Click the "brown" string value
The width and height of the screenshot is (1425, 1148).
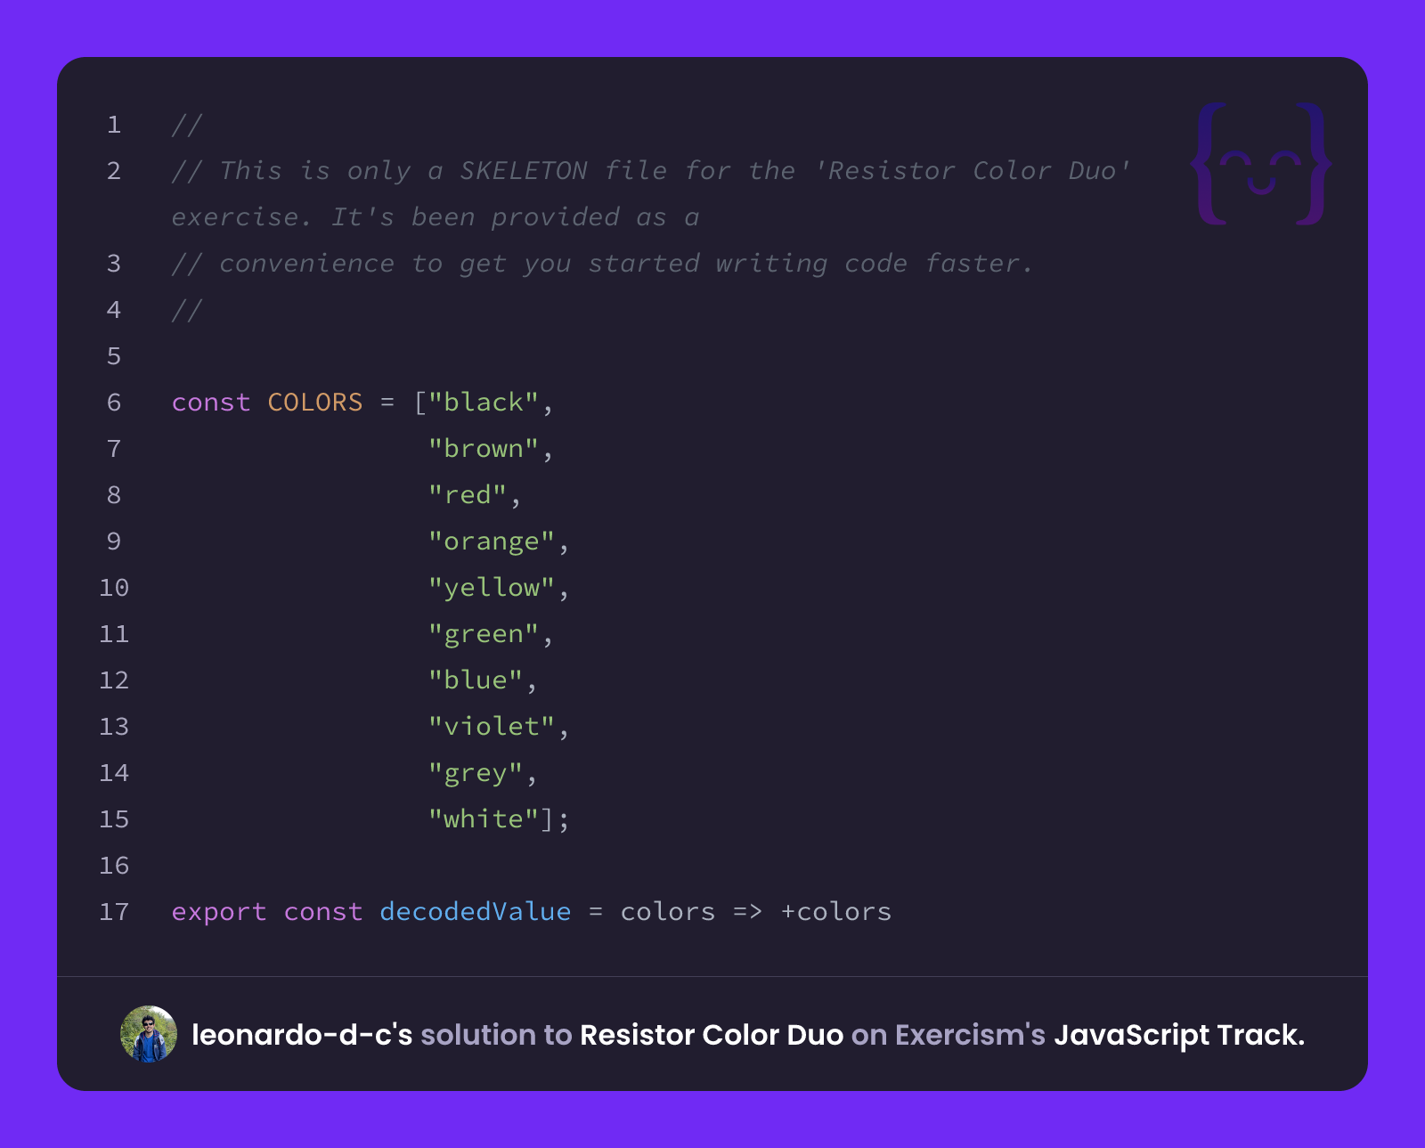(484, 449)
